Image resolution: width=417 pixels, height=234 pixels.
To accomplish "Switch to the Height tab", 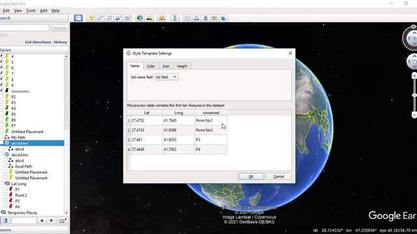I will (182, 66).
